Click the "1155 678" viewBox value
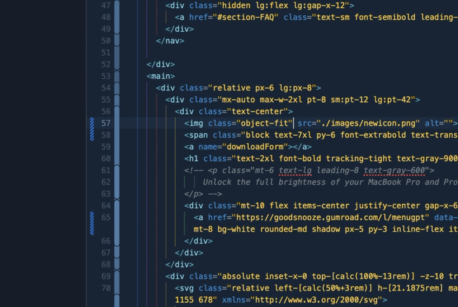The image size is (458, 307). (193, 300)
